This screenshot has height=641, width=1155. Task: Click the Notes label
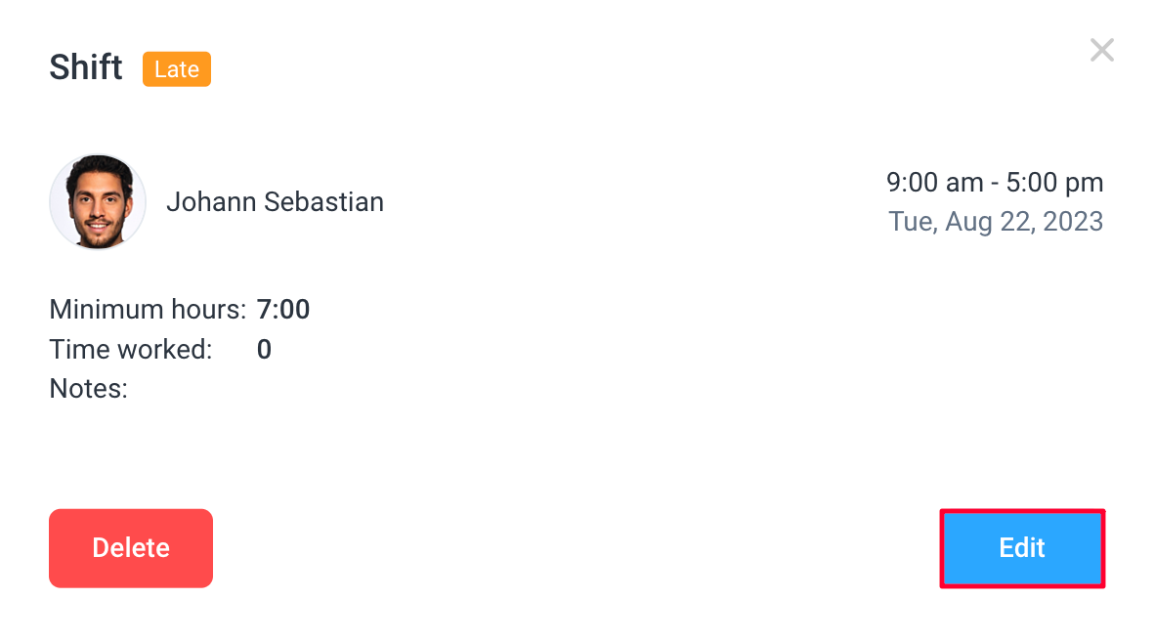pyautogui.click(x=88, y=389)
